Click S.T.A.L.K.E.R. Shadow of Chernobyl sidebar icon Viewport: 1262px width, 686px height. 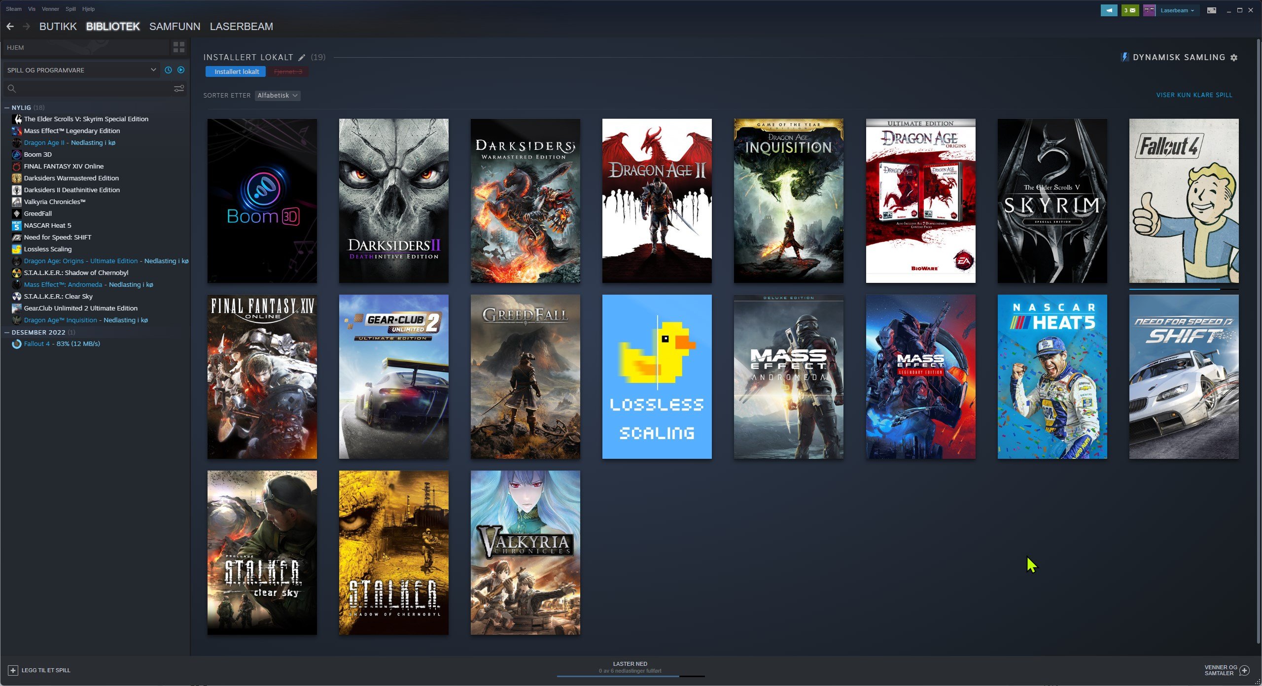click(x=17, y=273)
